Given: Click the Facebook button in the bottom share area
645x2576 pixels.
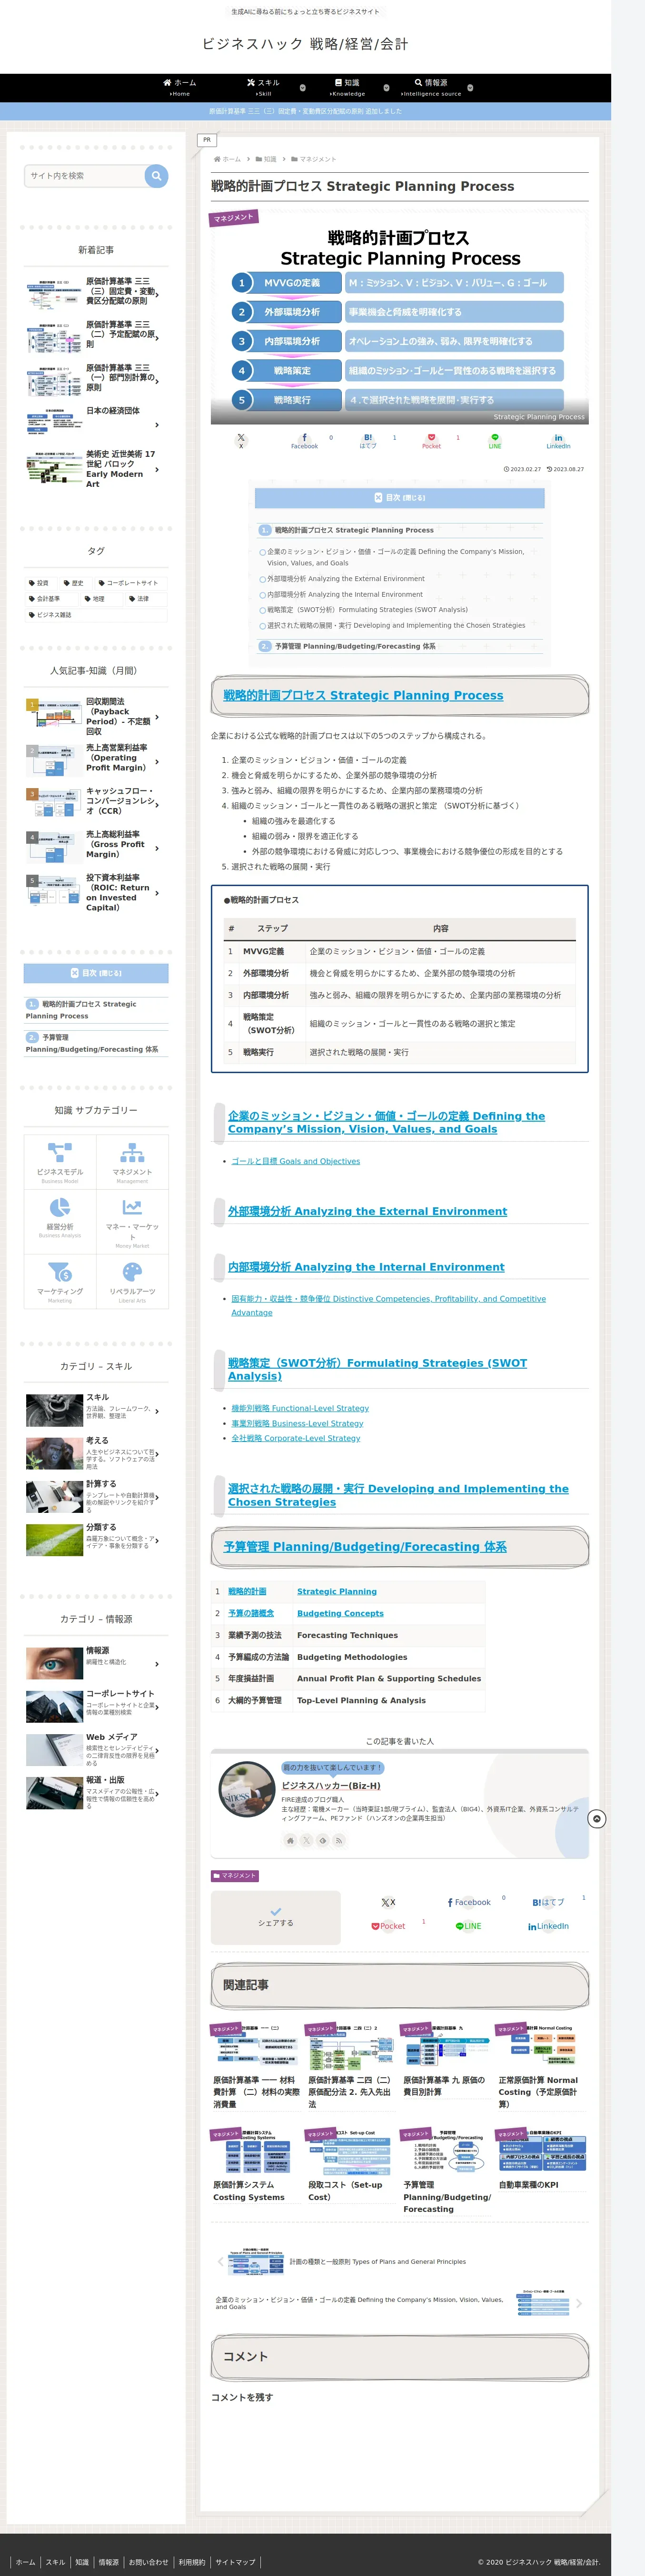Looking at the screenshot, I should pos(469,1902).
